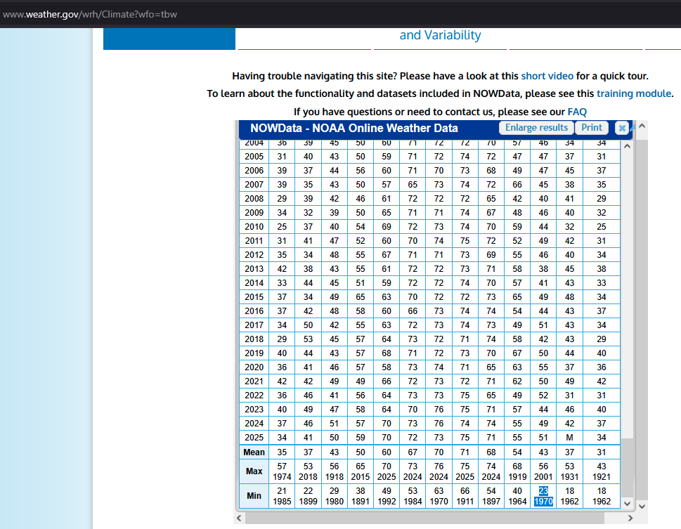The height and width of the screenshot is (529, 681).
Task: Follow the FAQ link
Action: coord(576,112)
